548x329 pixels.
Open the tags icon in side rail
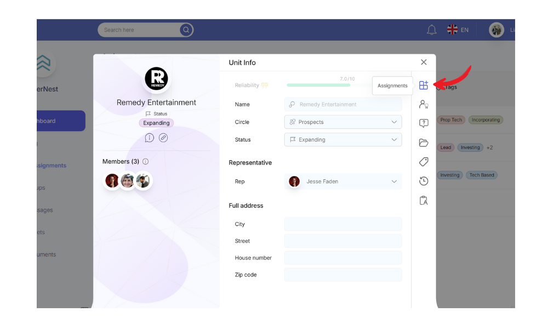point(424,162)
